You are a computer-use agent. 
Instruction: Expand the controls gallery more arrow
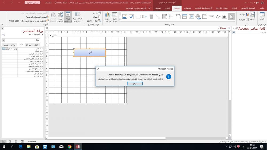pyautogui.click(x=120, y=20)
